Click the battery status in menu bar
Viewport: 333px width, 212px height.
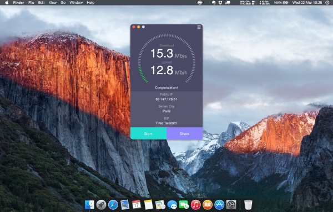coord(281,3)
